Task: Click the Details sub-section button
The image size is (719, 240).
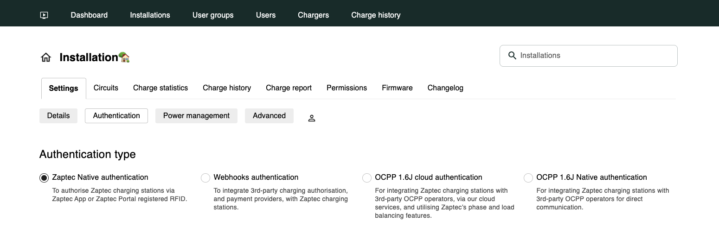Action: click(x=58, y=116)
